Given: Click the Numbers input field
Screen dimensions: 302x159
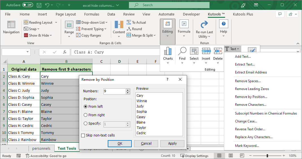Looking at the screenshot, I should click(x=115, y=91).
